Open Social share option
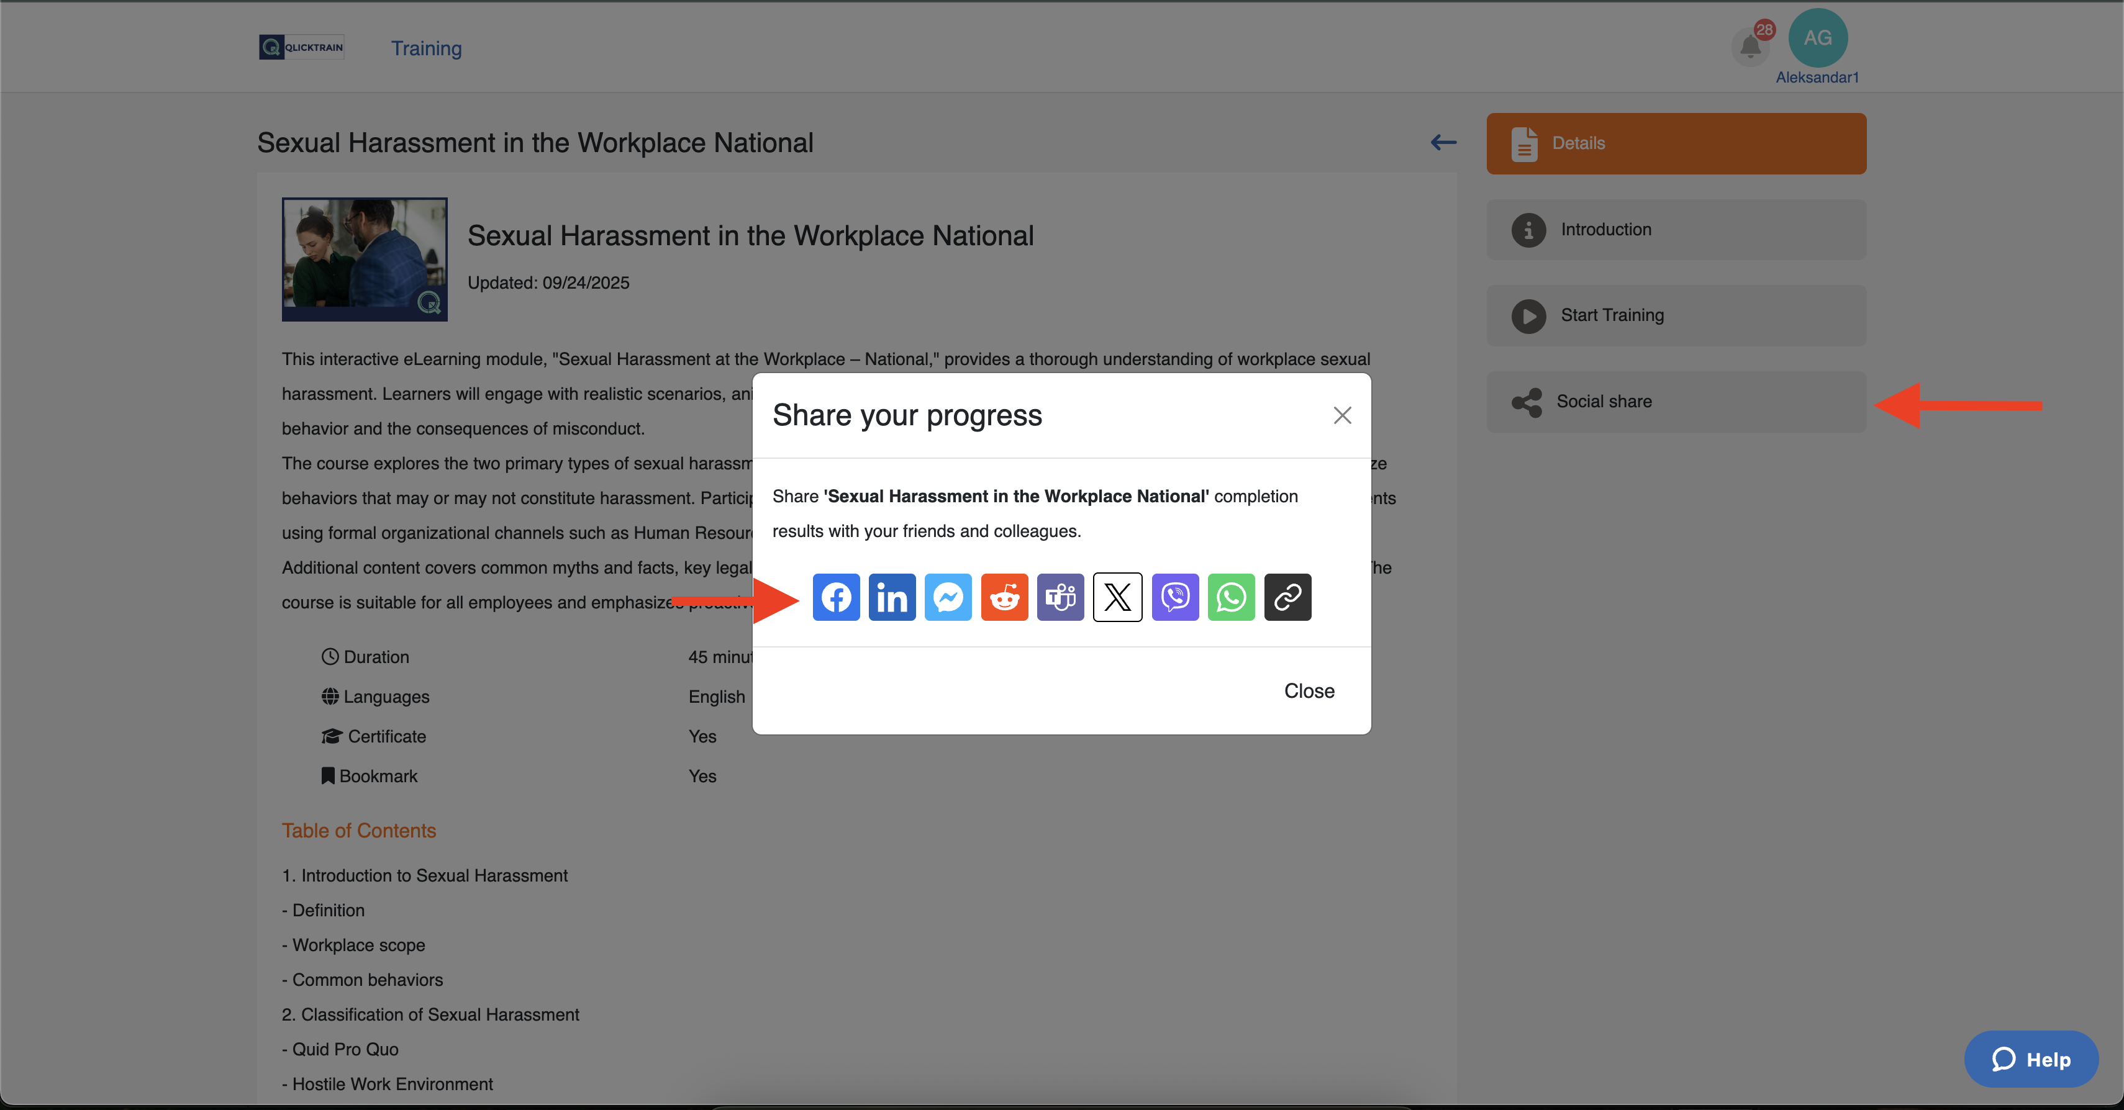Image resolution: width=2124 pixels, height=1110 pixels. click(1676, 402)
